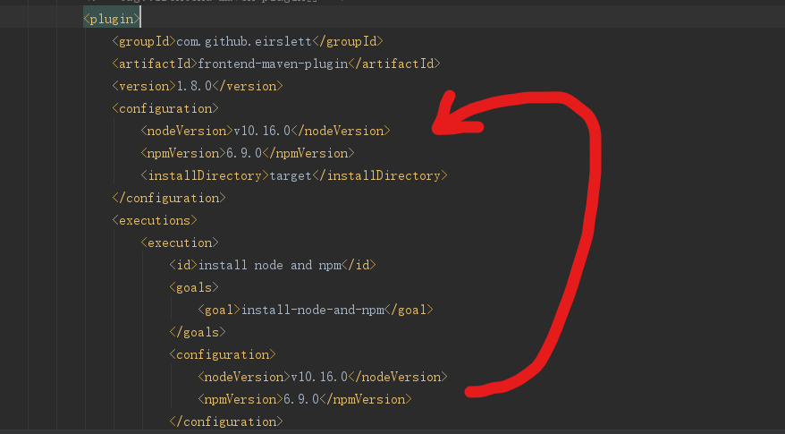785x434 pixels.
Task: Click v10.16.0 inside the execution configuration
Action: click(319, 377)
